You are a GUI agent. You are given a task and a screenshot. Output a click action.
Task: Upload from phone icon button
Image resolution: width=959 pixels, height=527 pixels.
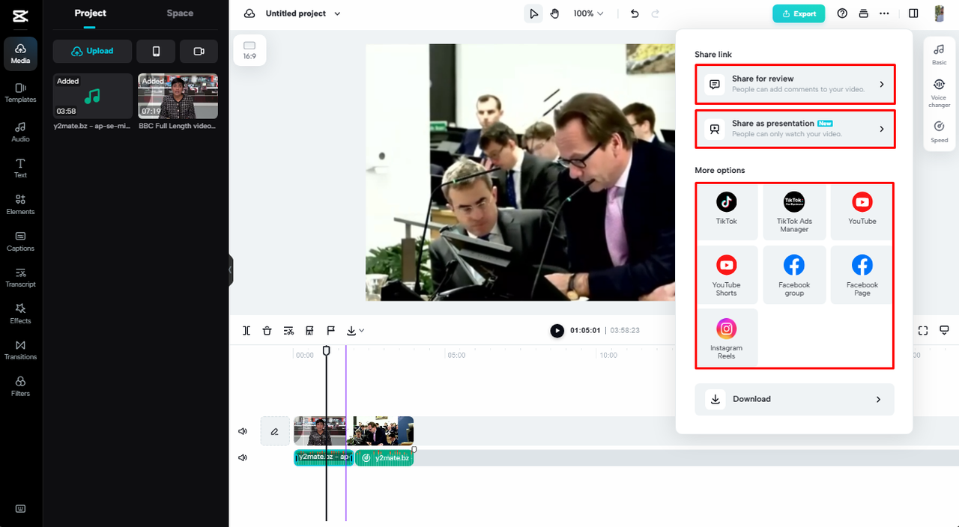pyautogui.click(x=156, y=51)
